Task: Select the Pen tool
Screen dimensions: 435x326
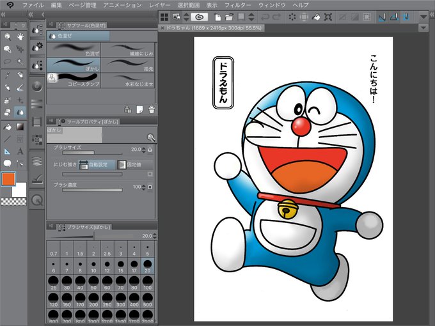Action: (20, 75)
